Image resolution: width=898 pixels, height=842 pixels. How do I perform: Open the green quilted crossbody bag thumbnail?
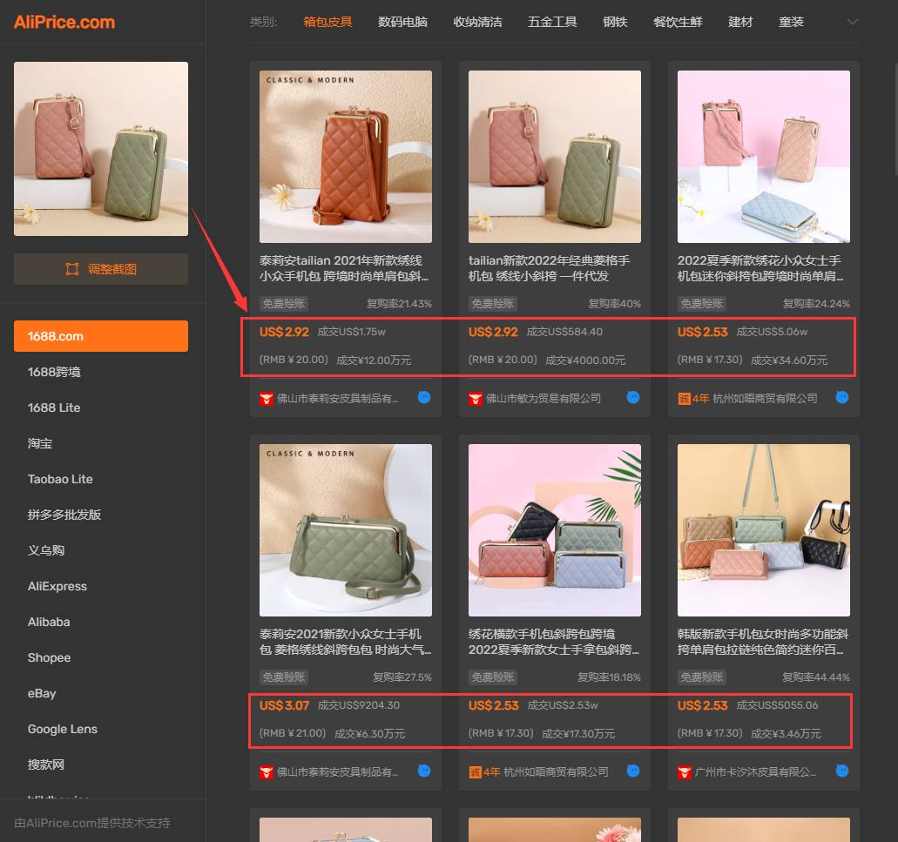(345, 530)
